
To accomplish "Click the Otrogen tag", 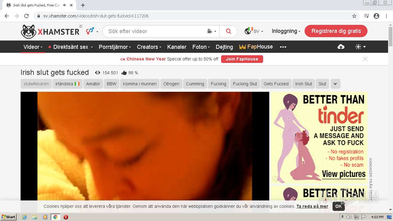I will 171,84.
